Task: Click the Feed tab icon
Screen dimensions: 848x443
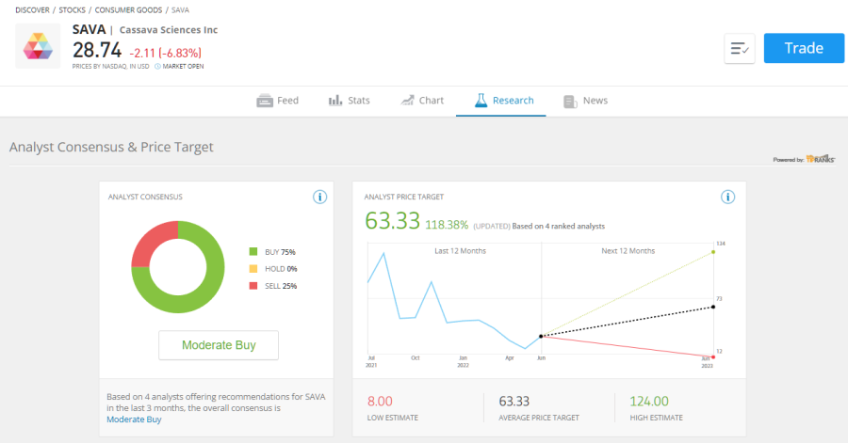Action: [265, 101]
